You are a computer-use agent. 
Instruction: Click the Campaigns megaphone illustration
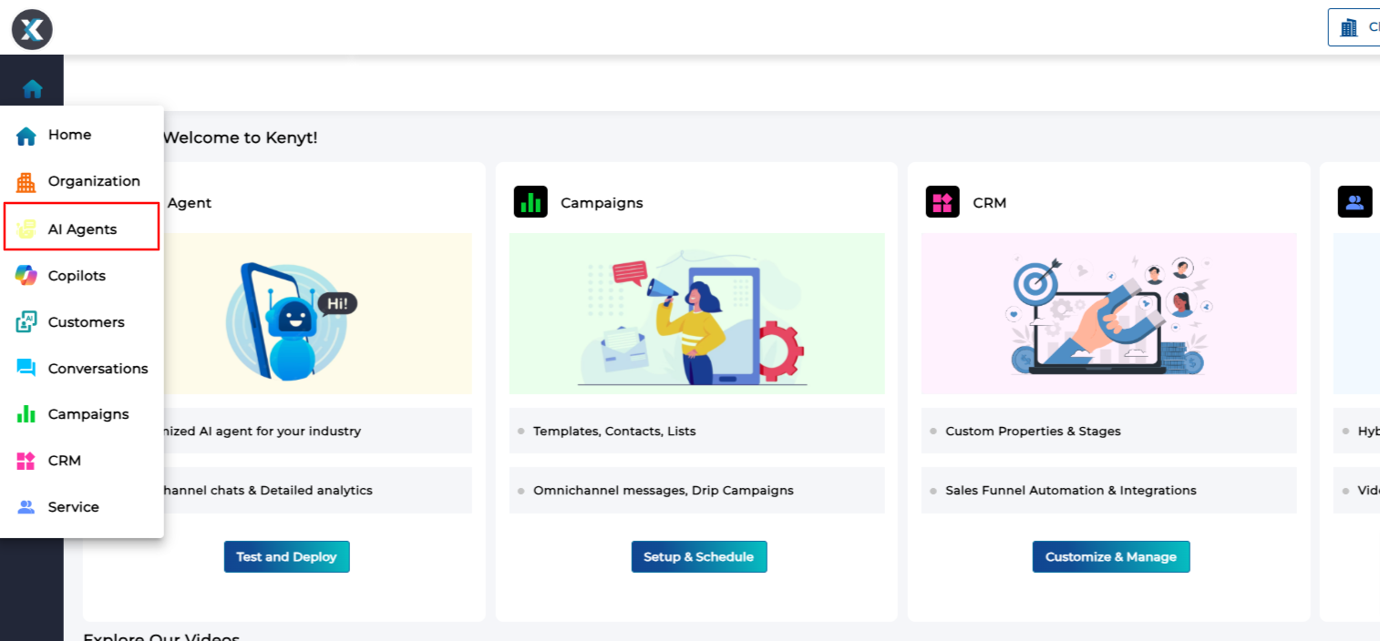tap(697, 314)
